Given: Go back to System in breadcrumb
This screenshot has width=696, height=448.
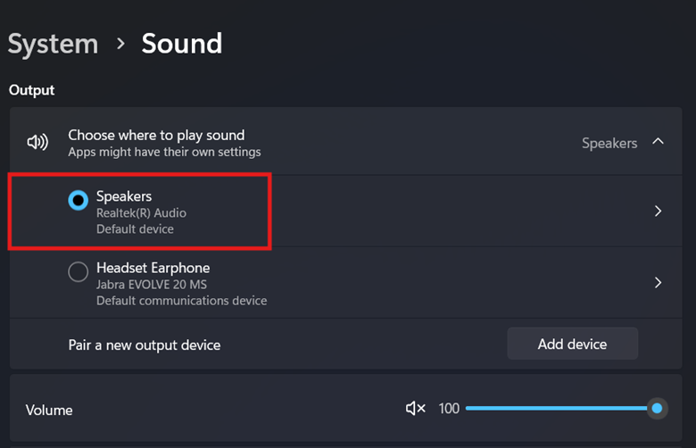Looking at the screenshot, I should (53, 44).
